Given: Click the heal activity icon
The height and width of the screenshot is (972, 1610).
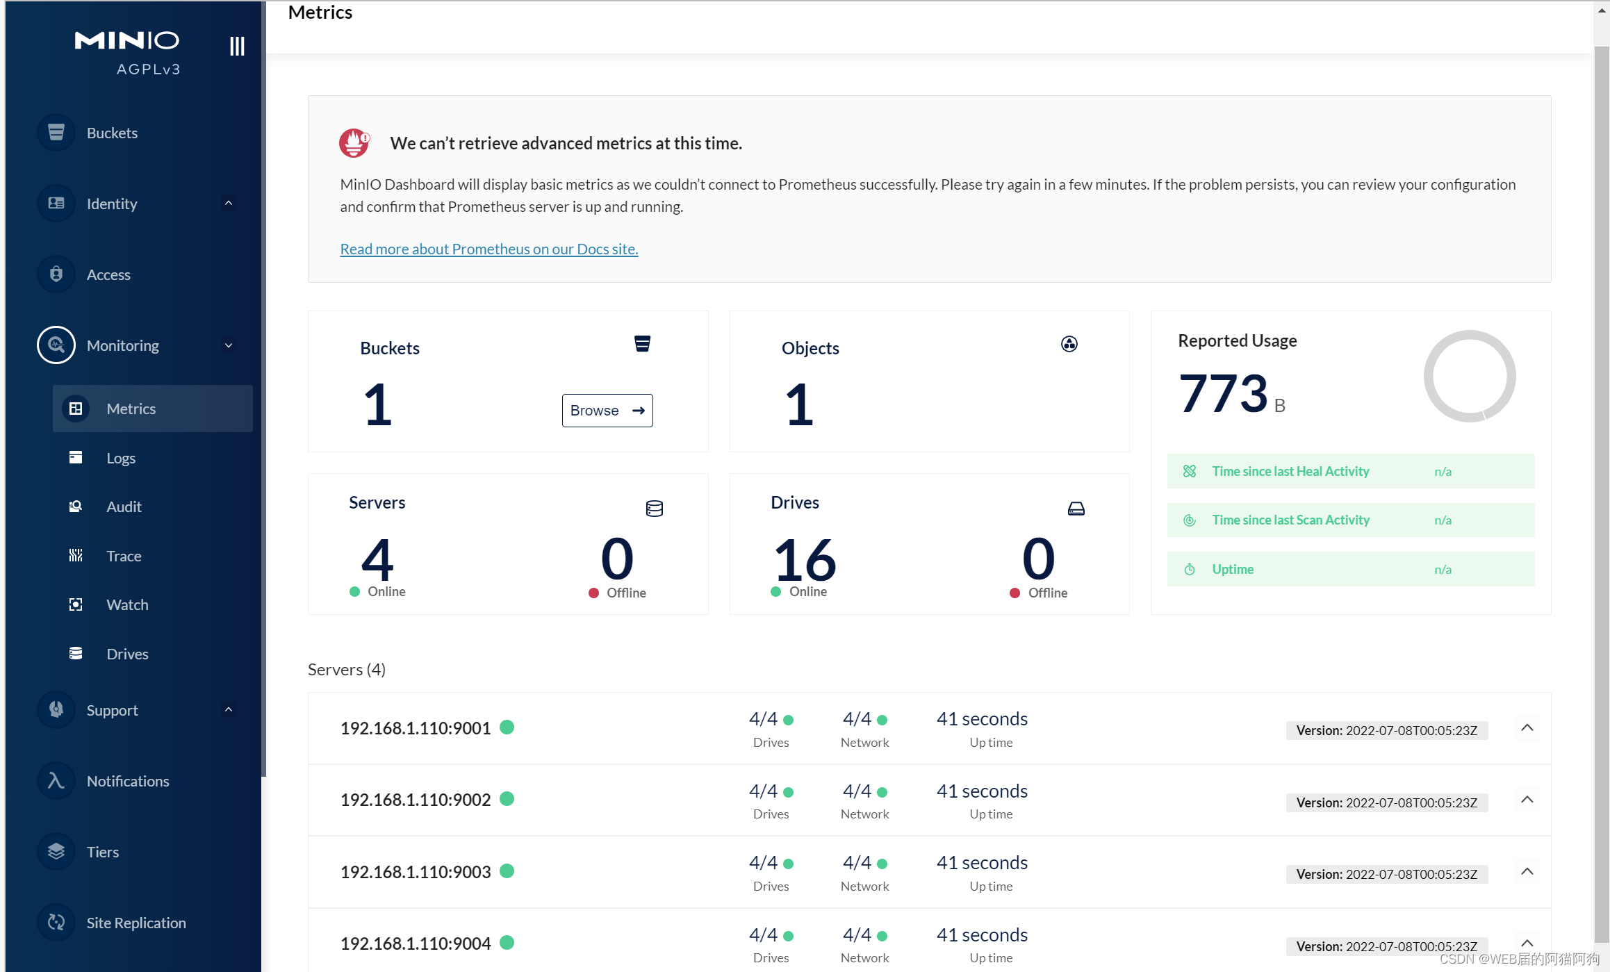Looking at the screenshot, I should [1190, 471].
